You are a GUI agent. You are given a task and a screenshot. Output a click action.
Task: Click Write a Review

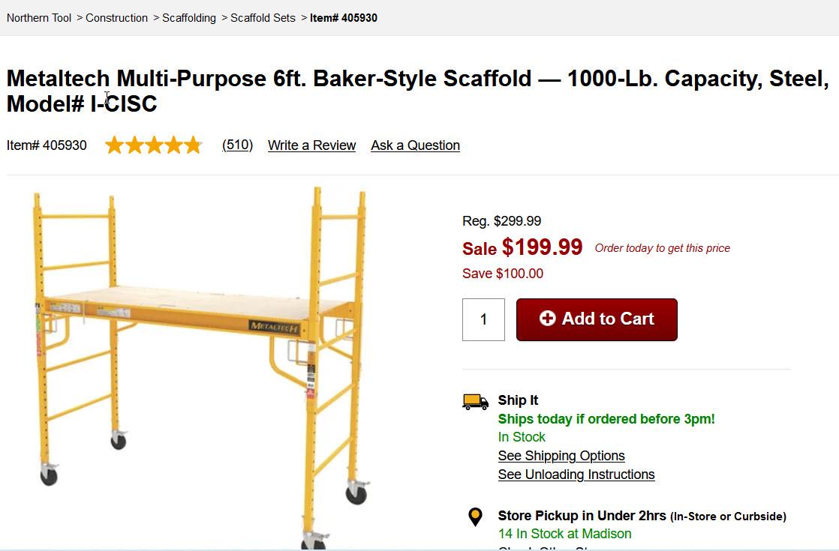[311, 145]
